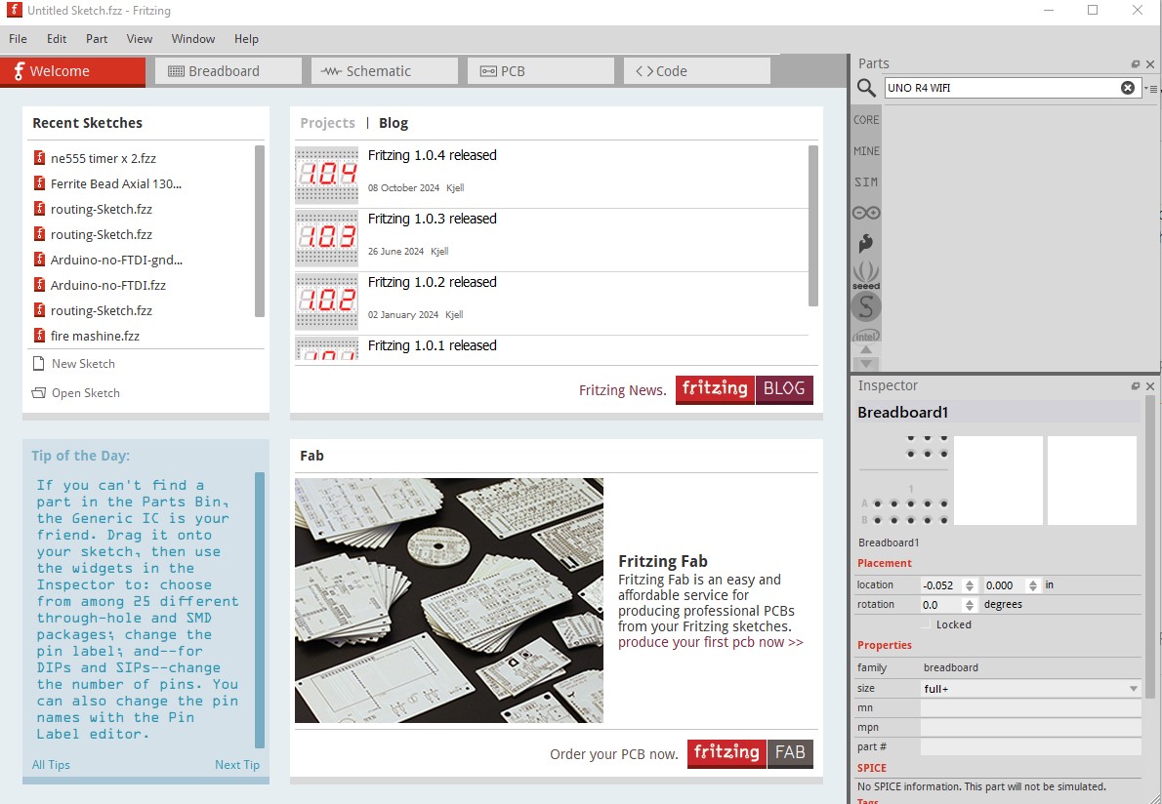The height and width of the screenshot is (804, 1162).
Task: Open the Part menu
Action: 97,39
